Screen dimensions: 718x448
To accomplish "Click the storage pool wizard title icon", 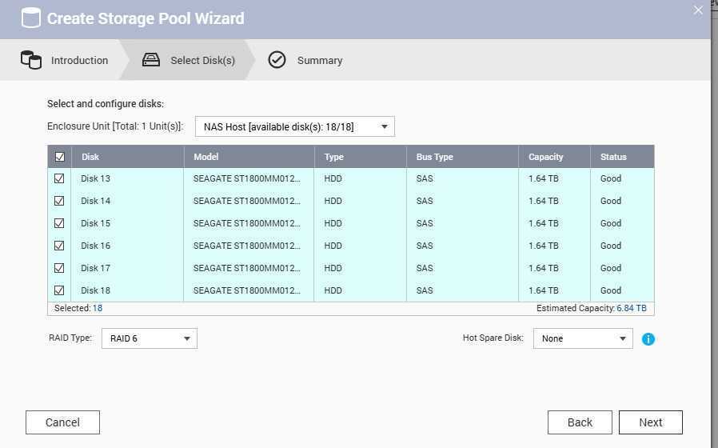I will (x=30, y=18).
